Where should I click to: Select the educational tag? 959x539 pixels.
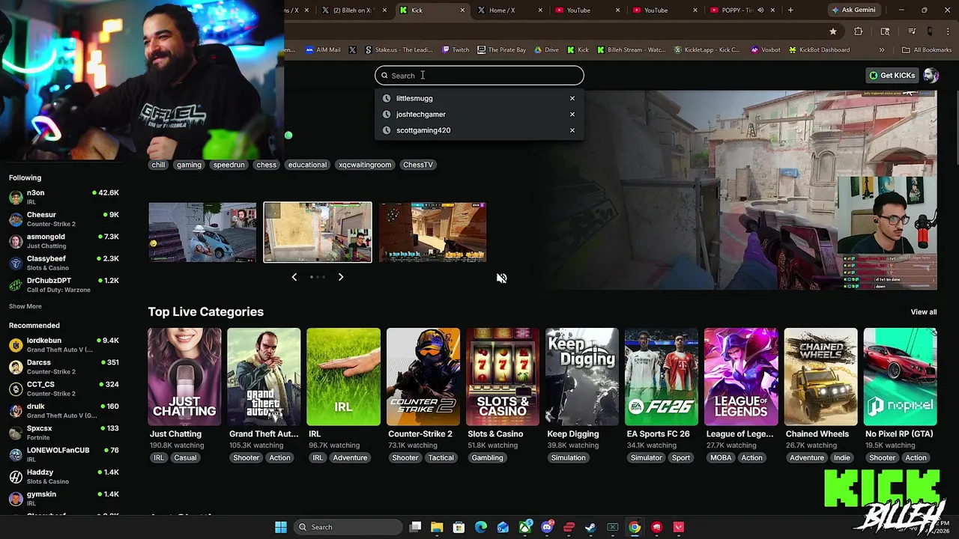pos(307,165)
